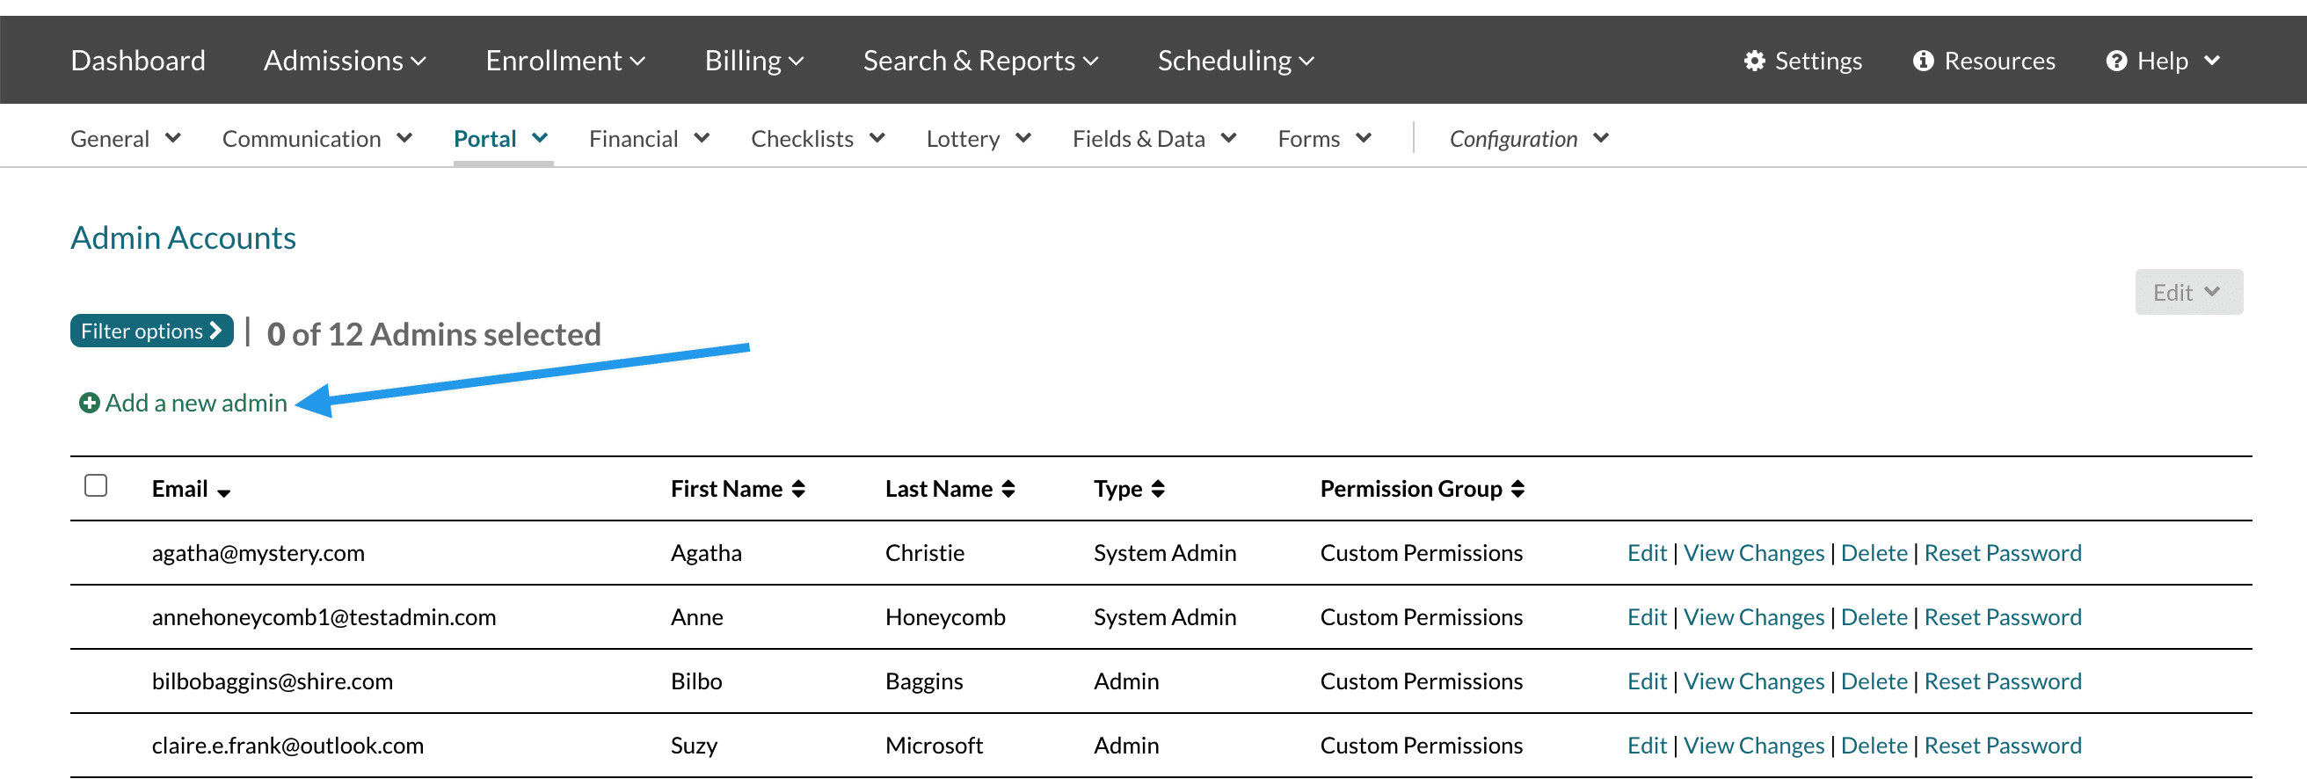The width and height of the screenshot is (2307, 779).
Task: Open the Portal tab
Action: [x=500, y=139]
